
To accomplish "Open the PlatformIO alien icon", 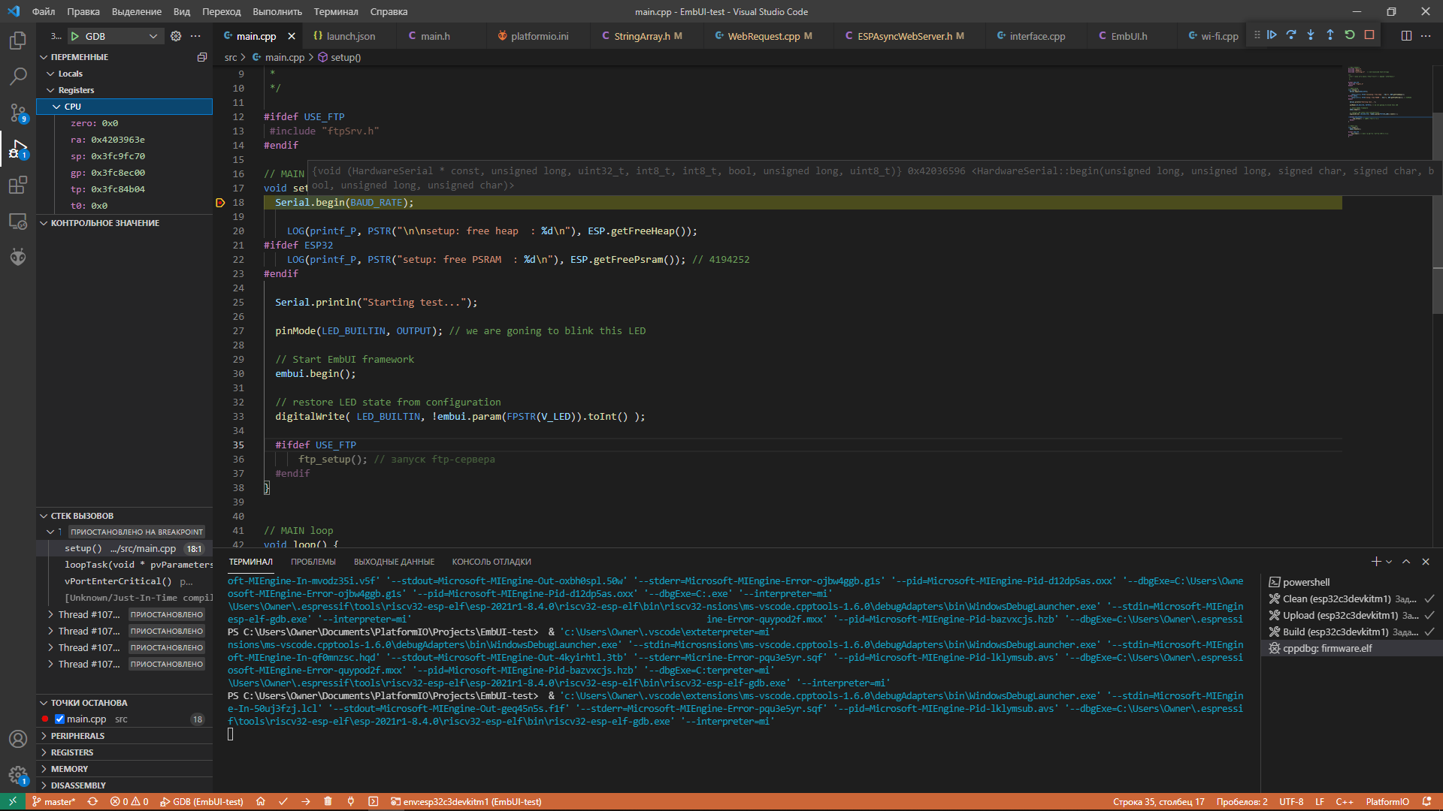I will (18, 257).
